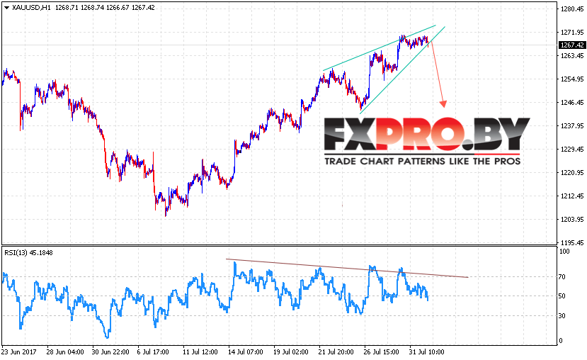Click the RSI level 30 label
The image size is (587, 360).
pos(562,316)
